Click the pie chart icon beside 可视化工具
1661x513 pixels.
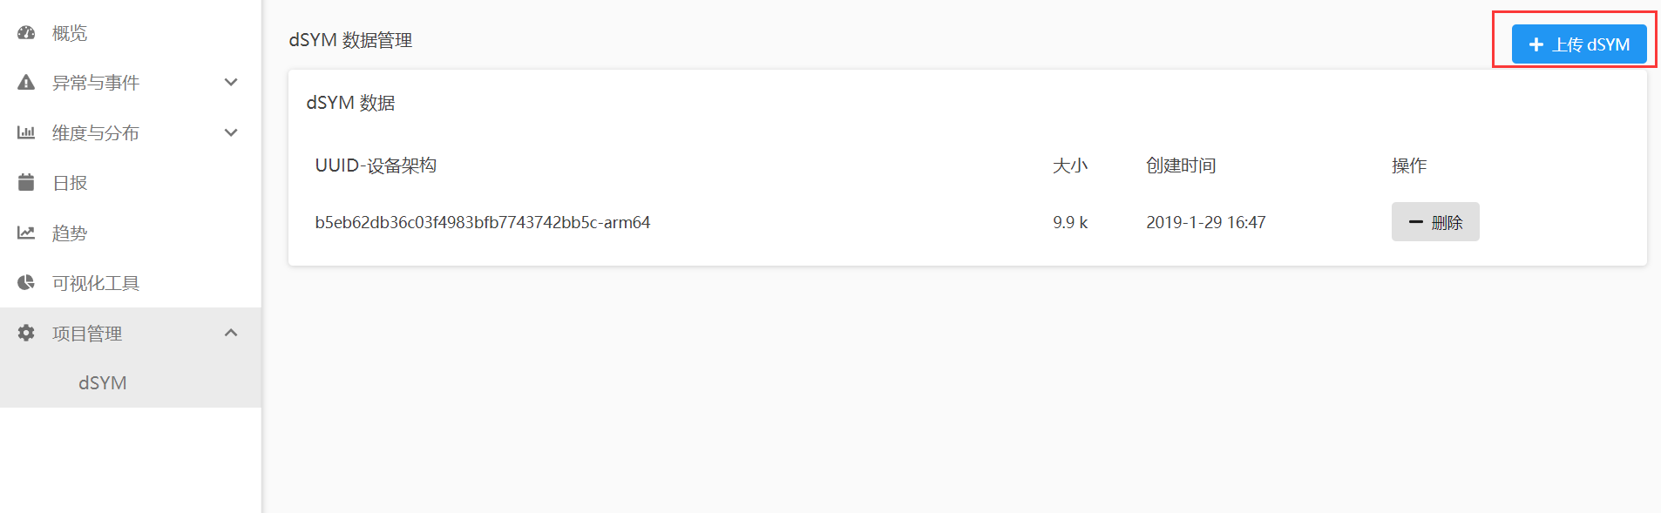click(26, 283)
